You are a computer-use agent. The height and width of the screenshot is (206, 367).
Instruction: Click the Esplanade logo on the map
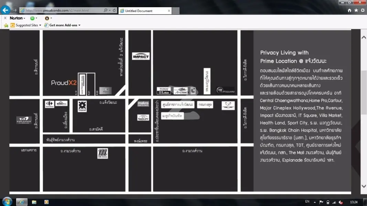coord(24,120)
